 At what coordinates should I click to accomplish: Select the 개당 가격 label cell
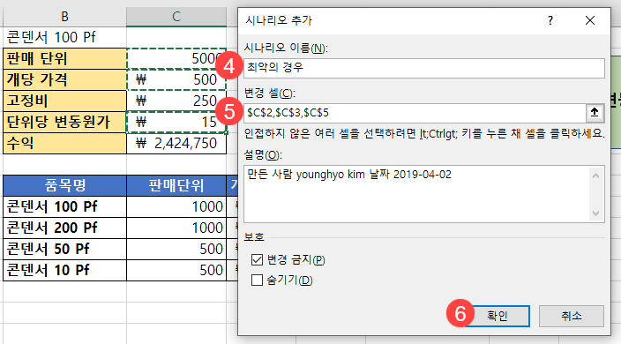pos(65,79)
